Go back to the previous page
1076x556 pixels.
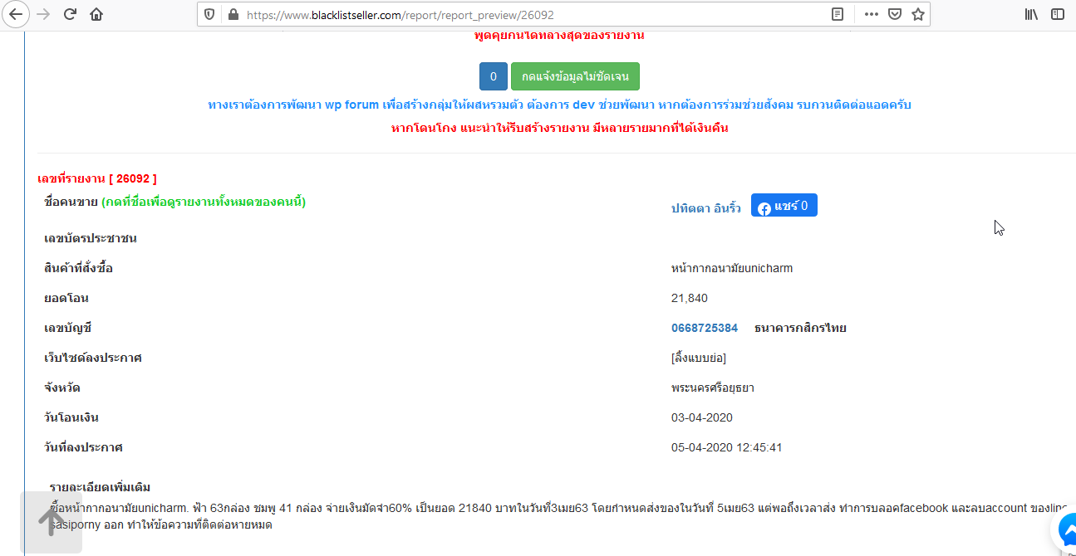17,14
